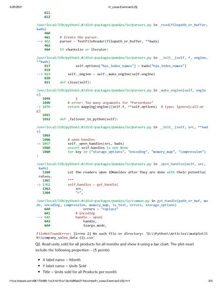Click the docstring line 'Let the readers open IOHanldes'
The height and width of the screenshot is (288, 222).
tap(137, 172)
